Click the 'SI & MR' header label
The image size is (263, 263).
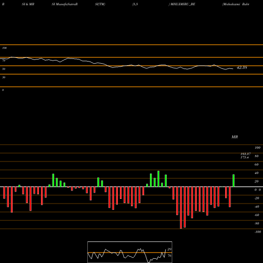point(28,4)
